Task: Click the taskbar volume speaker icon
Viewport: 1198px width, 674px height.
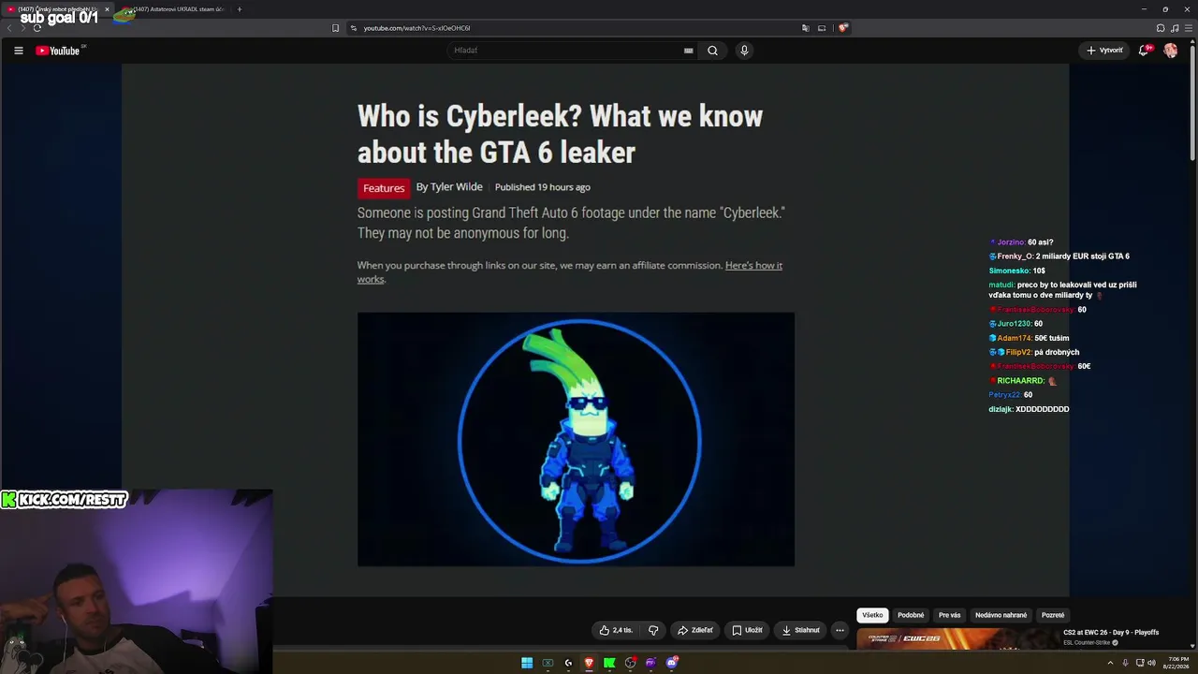Action: (1151, 663)
